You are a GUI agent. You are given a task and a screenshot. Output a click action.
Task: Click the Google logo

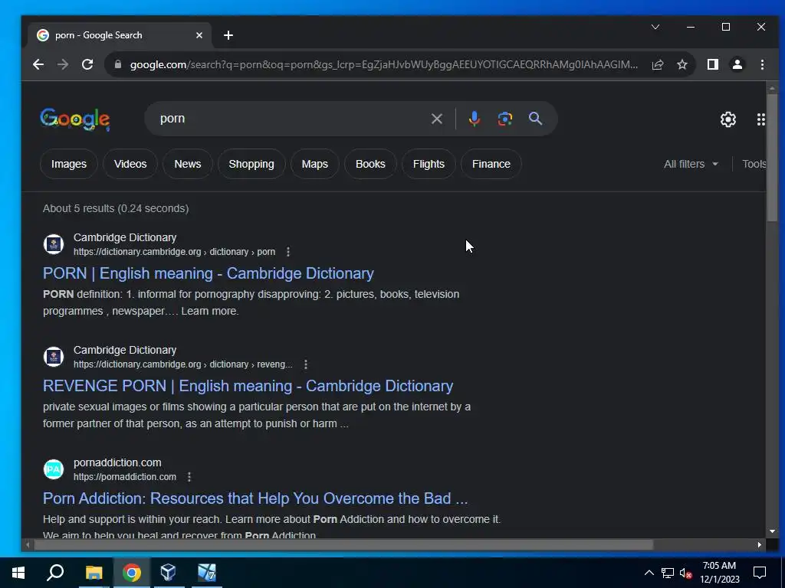[75, 119]
